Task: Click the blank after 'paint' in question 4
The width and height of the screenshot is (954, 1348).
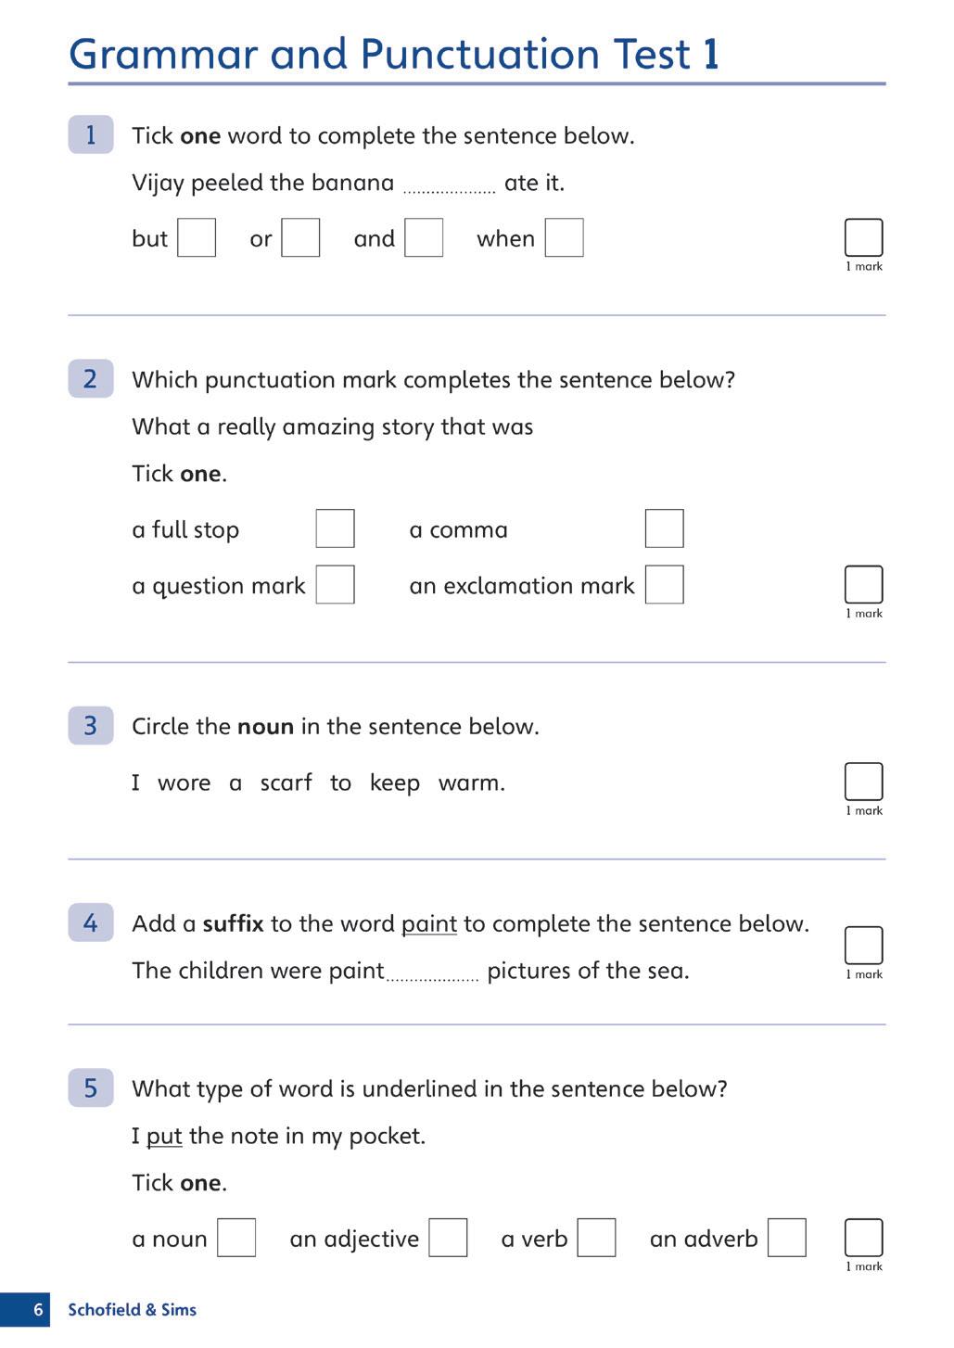Action: click(x=433, y=972)
